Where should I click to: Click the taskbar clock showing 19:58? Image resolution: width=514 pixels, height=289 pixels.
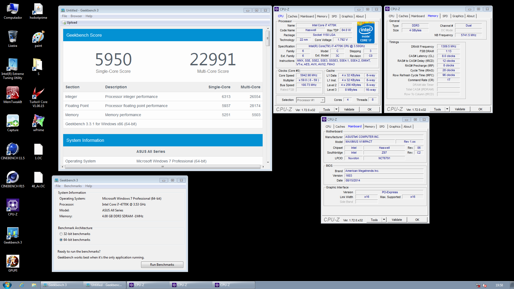499,285
